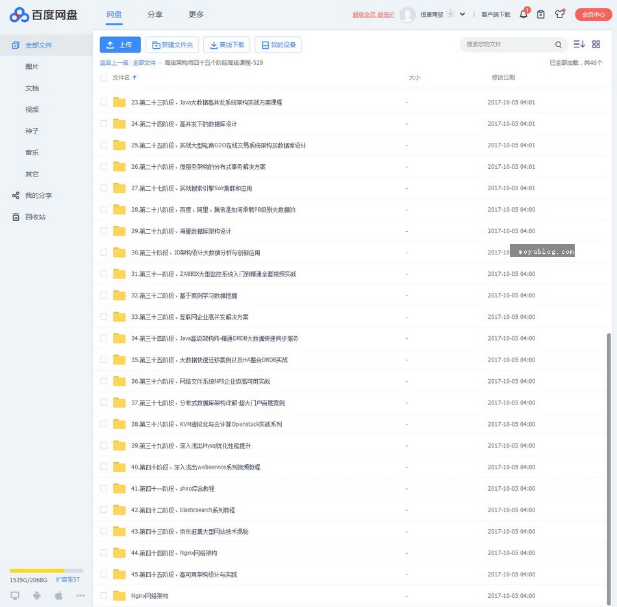Image resolution: width=617 pixels, height=607 pixels.
Task: Click the crown membership icon beside username
Action: pos(451,14)
